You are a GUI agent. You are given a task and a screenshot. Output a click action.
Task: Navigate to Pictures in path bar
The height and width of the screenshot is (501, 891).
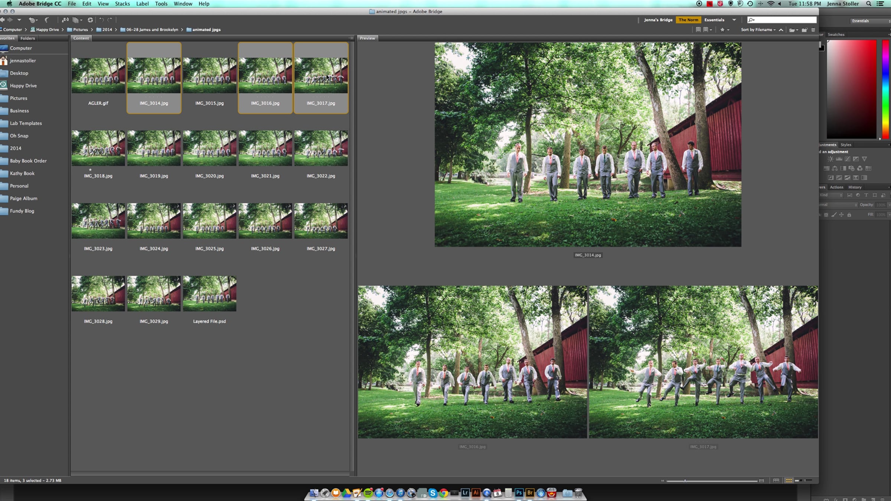pos(80,30)
